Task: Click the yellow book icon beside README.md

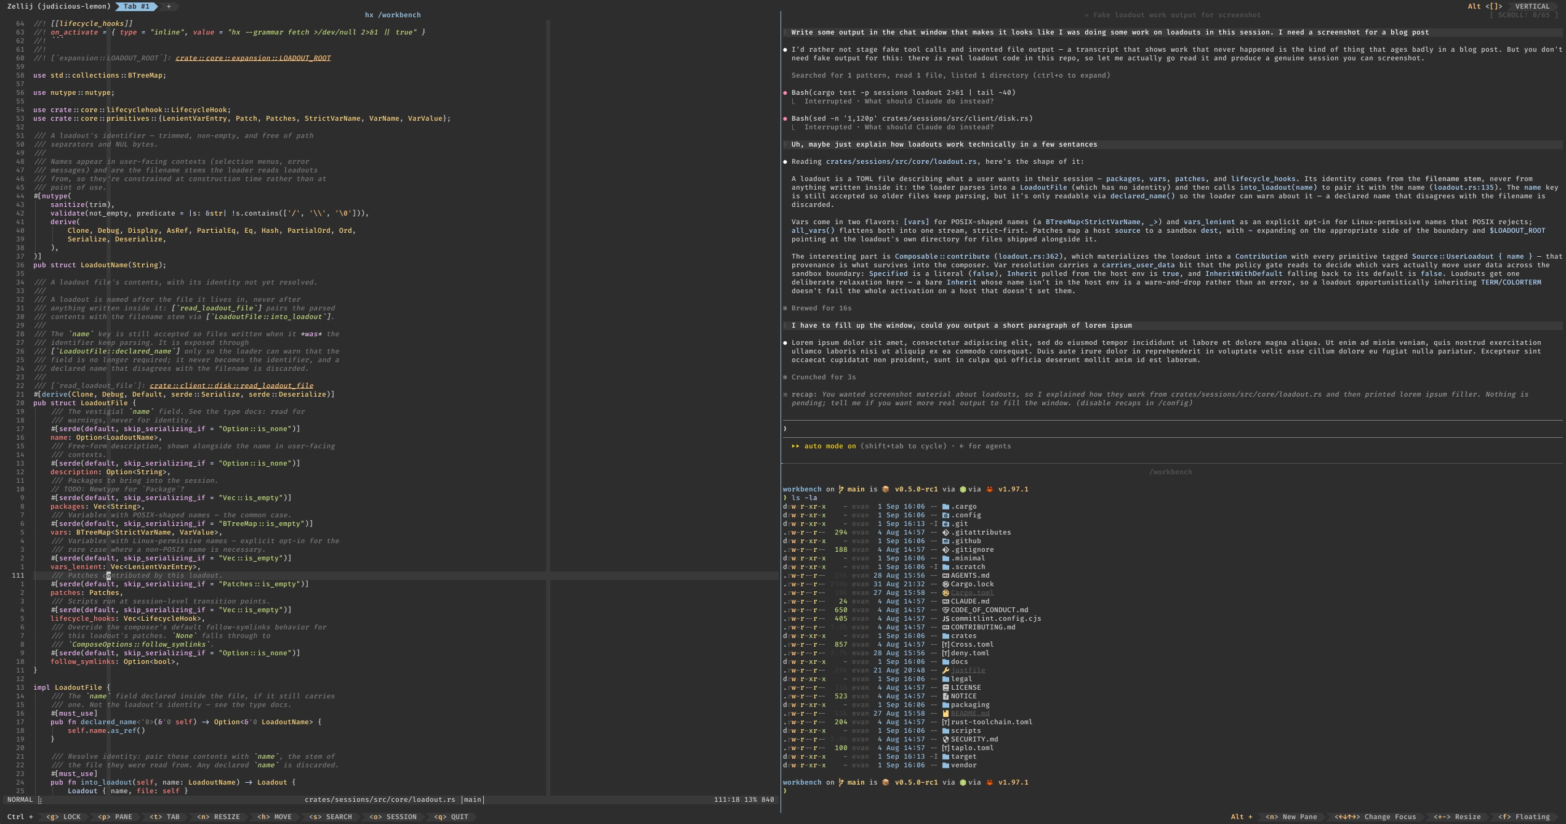Action: click(x=946, y=714)
